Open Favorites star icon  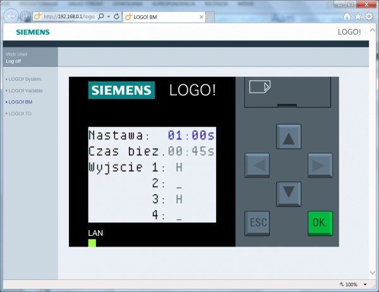pyautogui.click(x=358, y=16)
